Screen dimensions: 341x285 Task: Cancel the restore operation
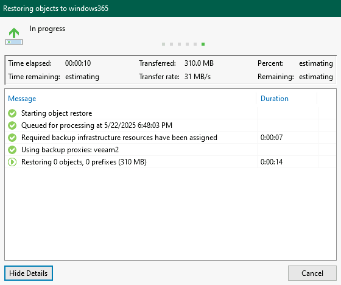[312, 273]
